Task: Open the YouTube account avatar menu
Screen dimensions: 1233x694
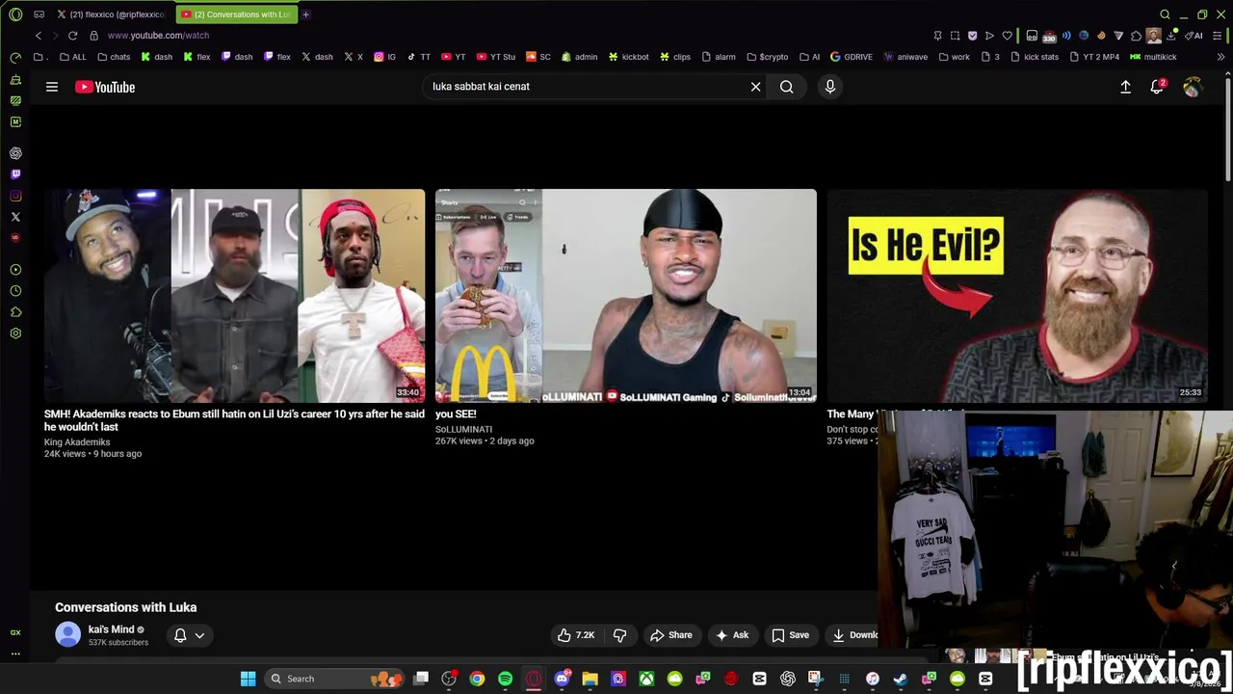Action: click(x=1193, y=87)
